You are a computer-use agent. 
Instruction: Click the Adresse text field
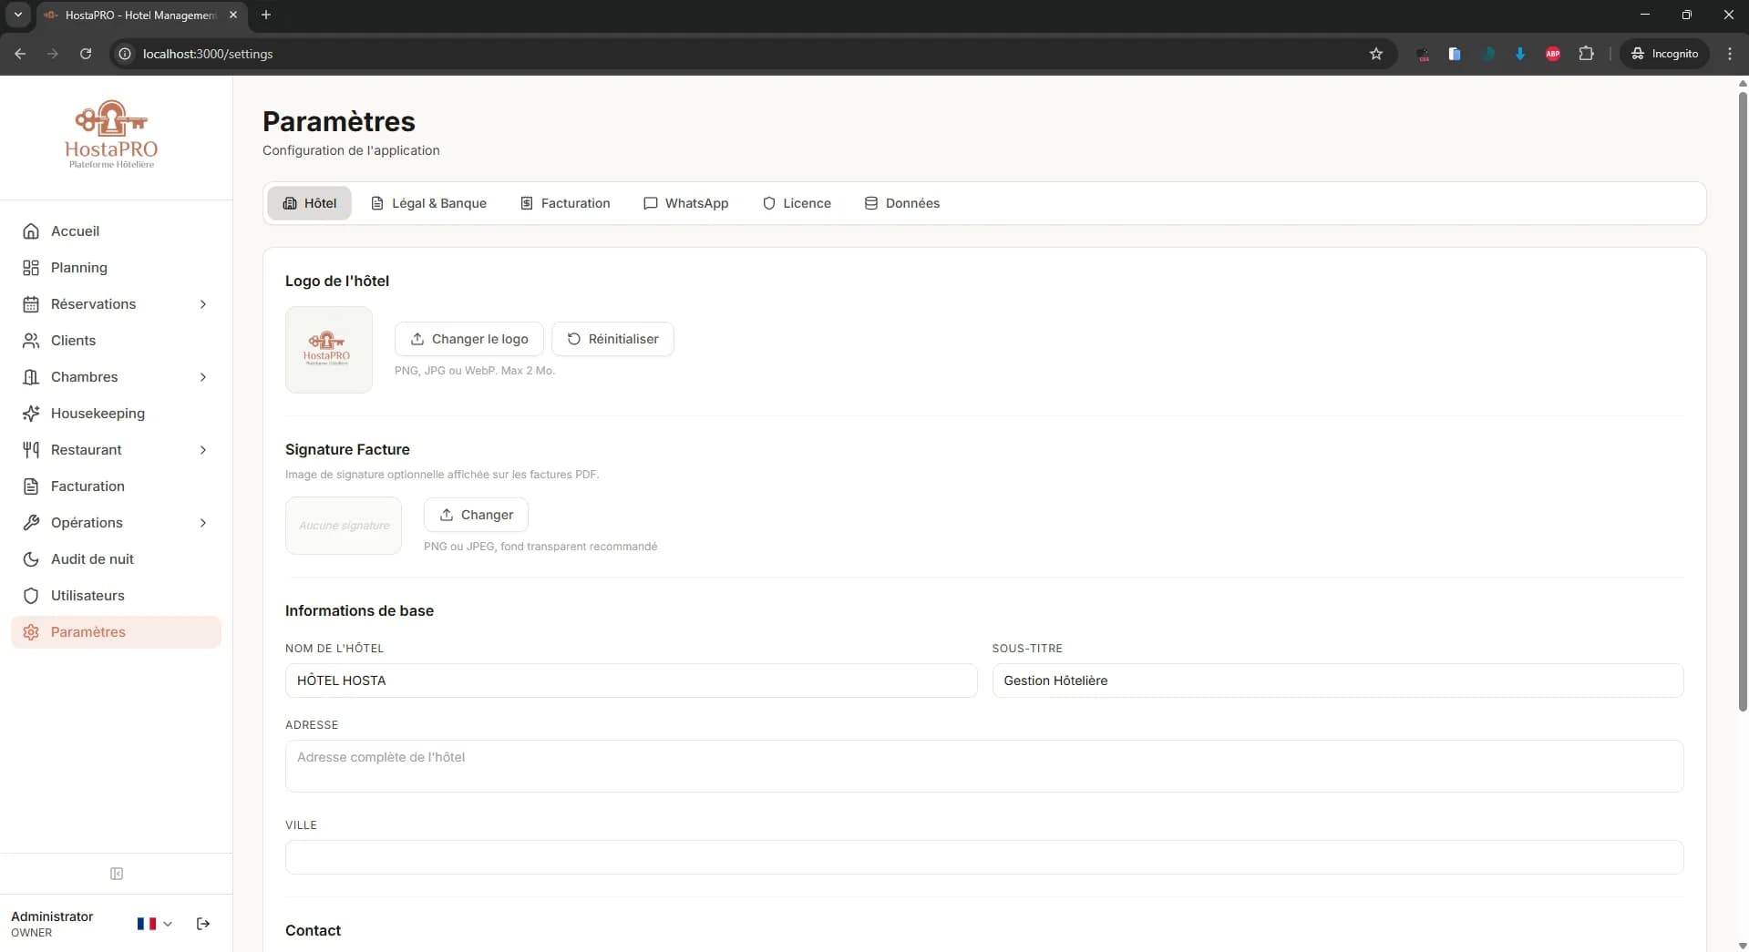coord(983,766)
